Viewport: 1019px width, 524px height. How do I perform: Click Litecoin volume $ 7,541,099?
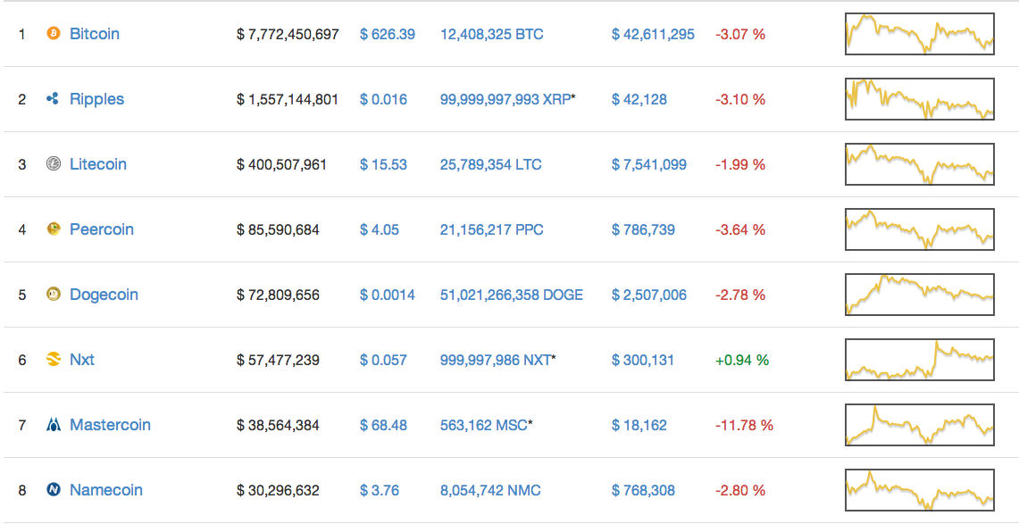(x=649, y=164)
